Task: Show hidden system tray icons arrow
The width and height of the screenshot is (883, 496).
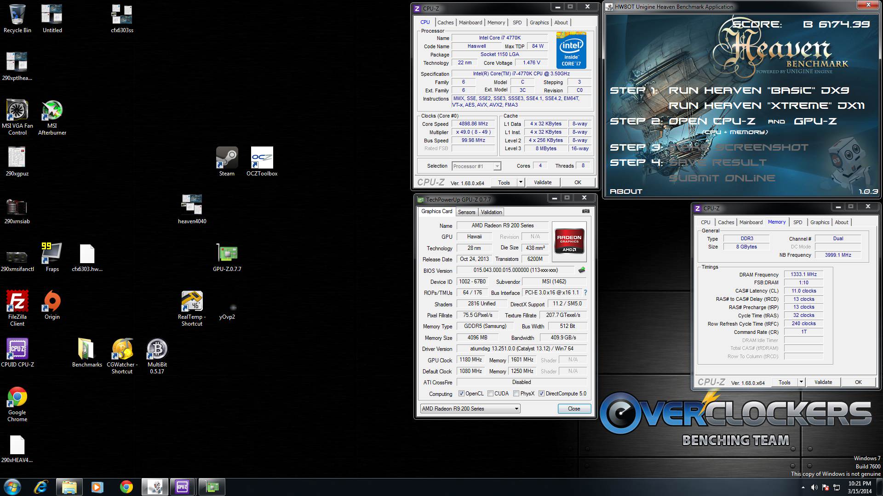Action: point(803,487)
